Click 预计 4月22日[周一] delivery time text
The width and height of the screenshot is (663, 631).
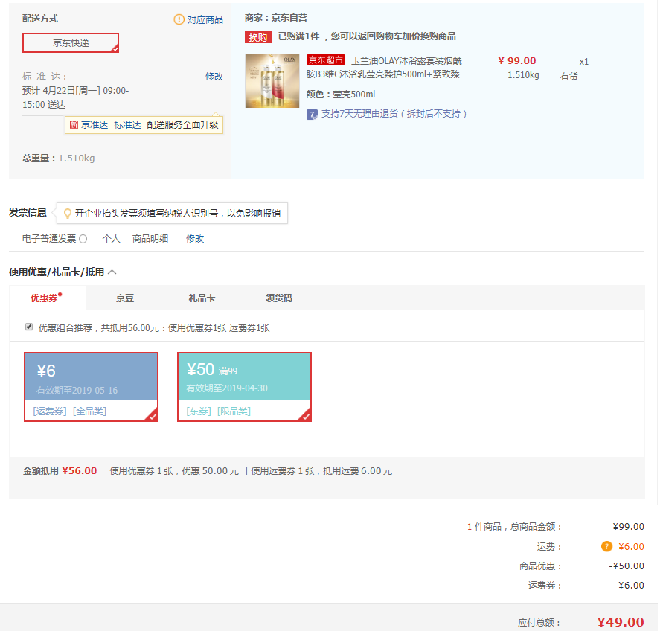pyautogui.click(x=76, y=97)
